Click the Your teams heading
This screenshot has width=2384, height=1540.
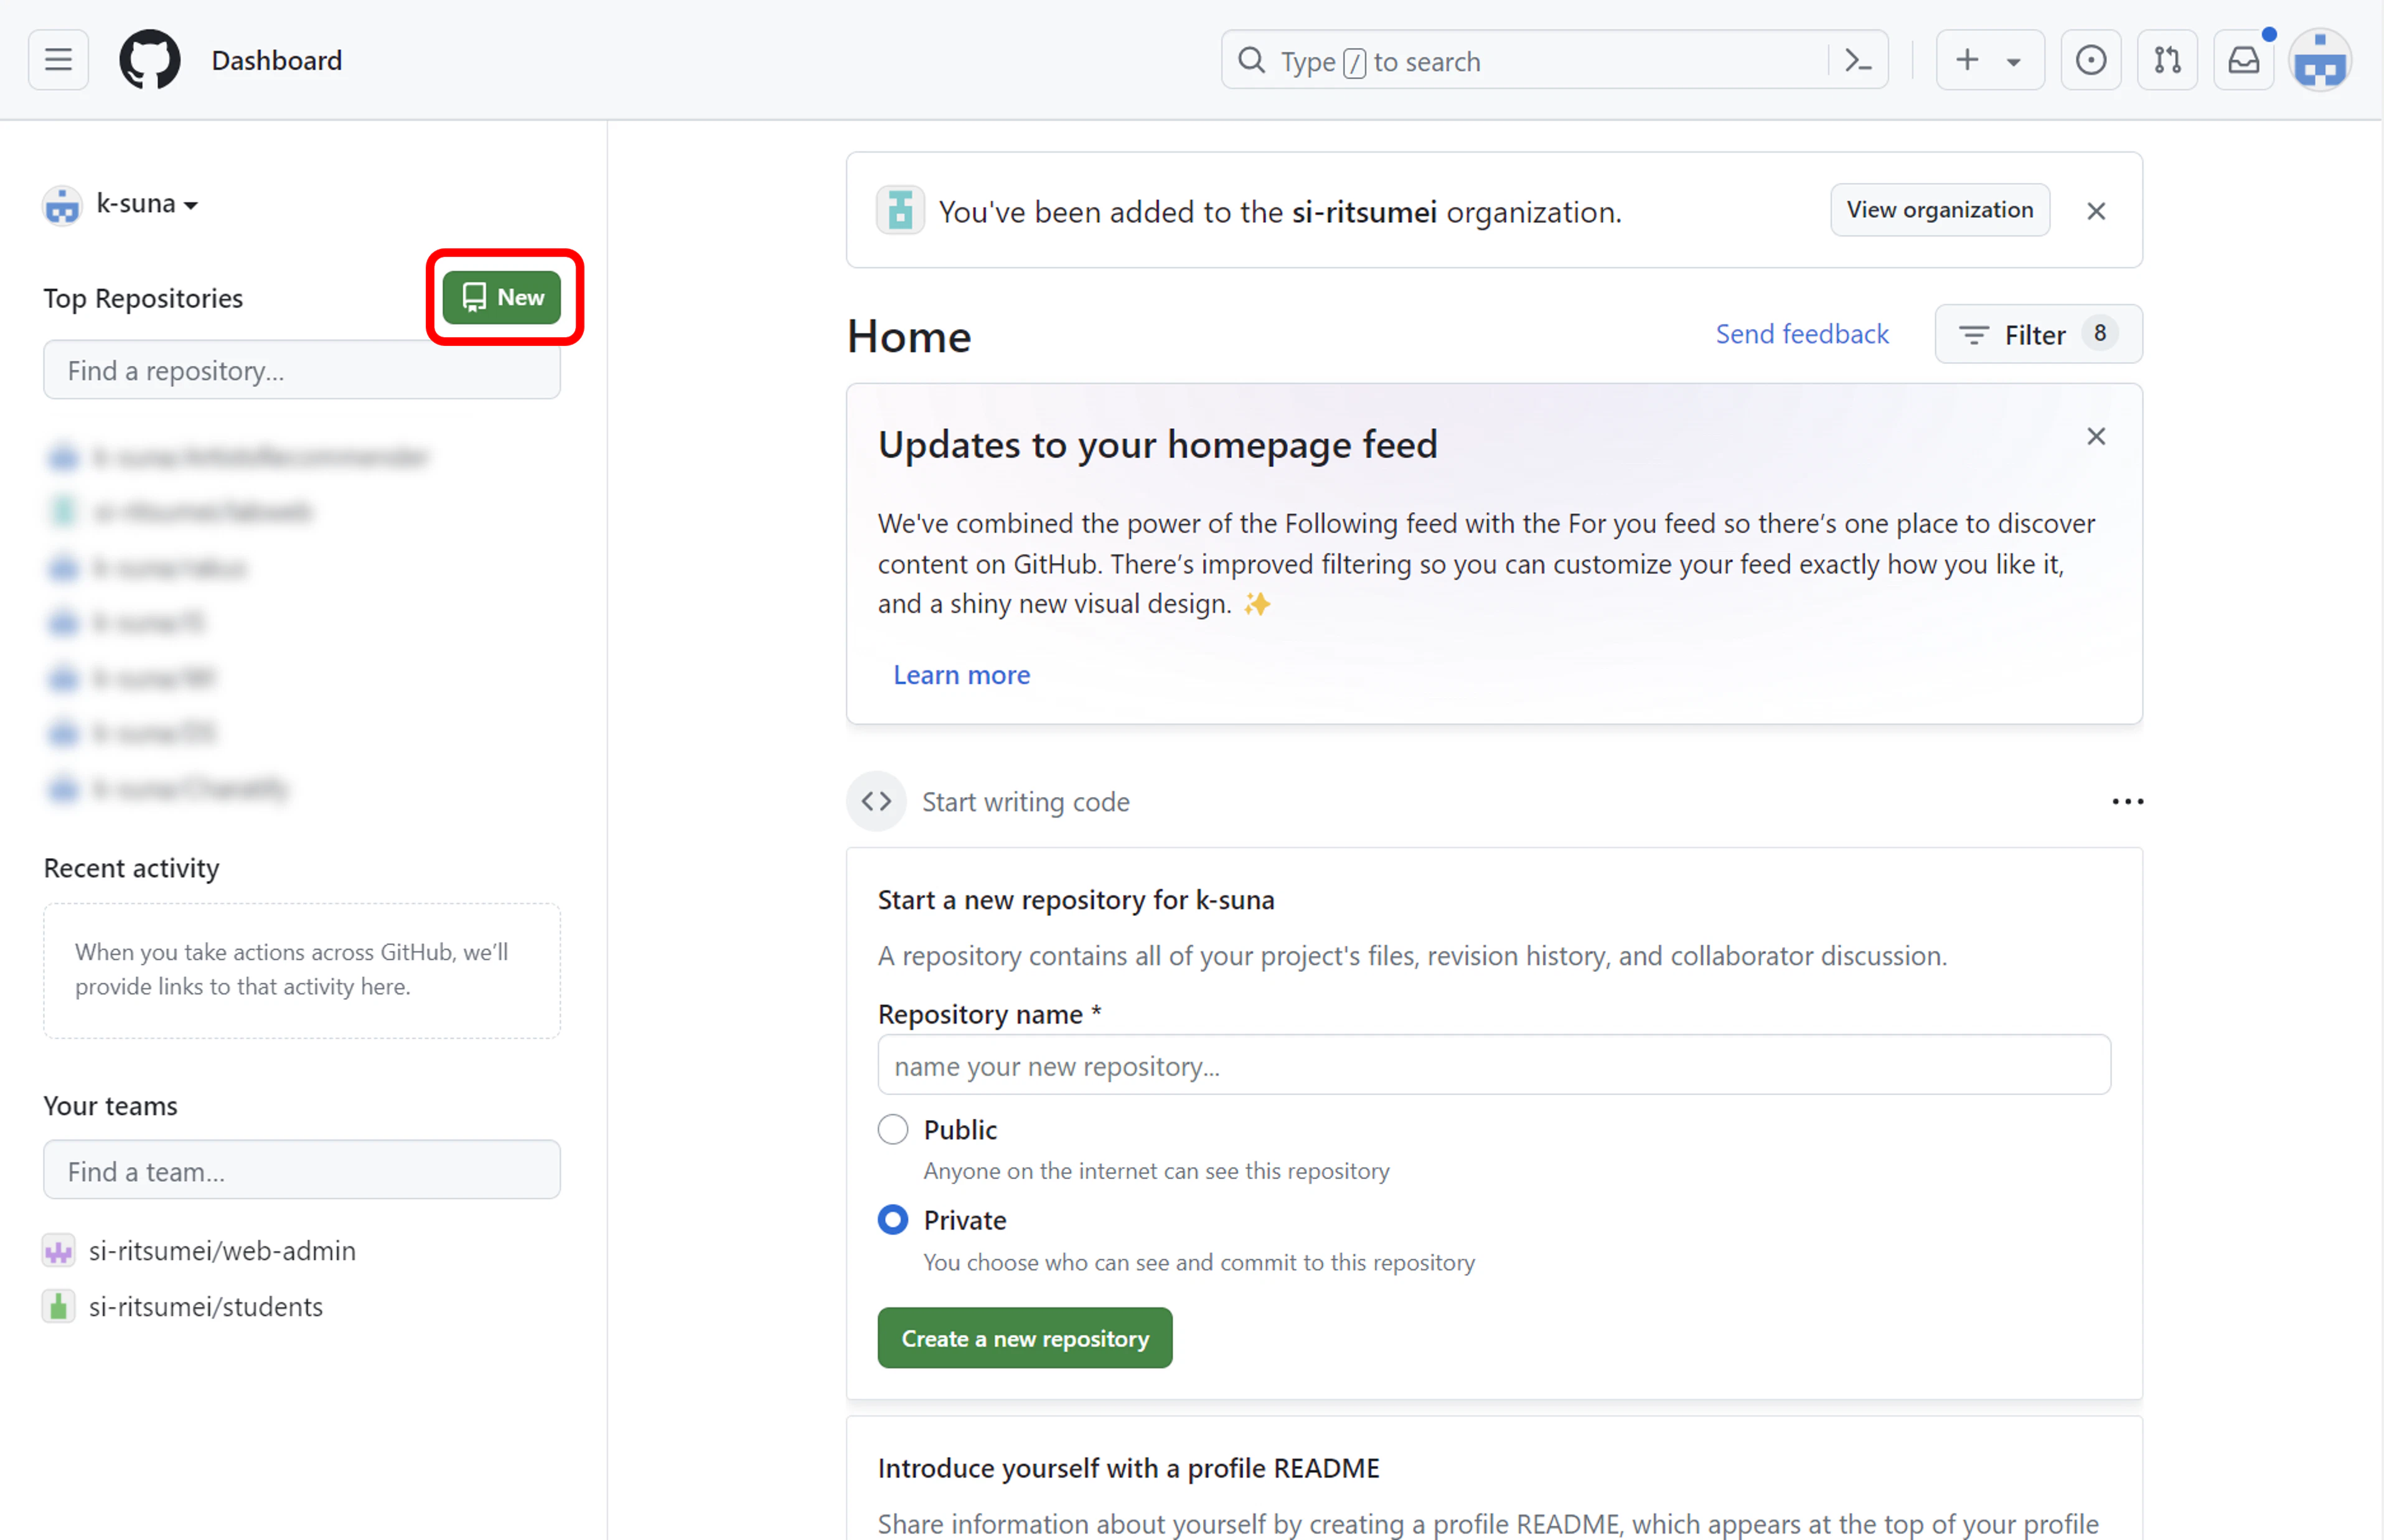110,1105
